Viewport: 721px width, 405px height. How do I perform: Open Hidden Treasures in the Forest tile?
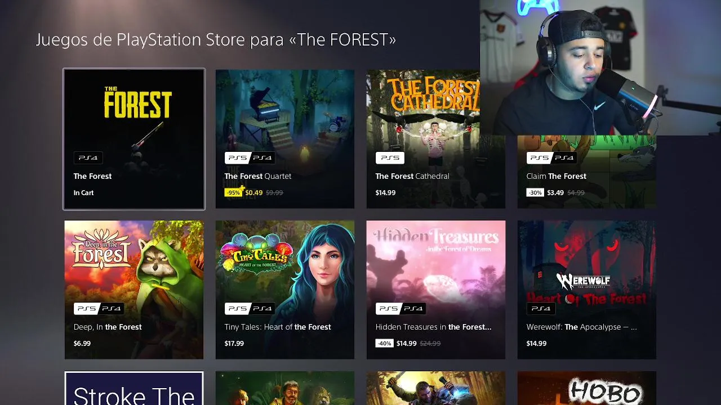click(436, 290)
